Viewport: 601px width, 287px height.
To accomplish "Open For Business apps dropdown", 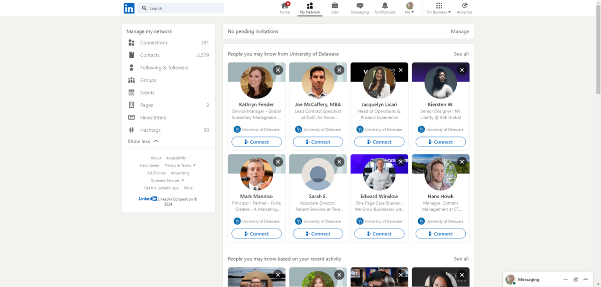I will [439, 8].
